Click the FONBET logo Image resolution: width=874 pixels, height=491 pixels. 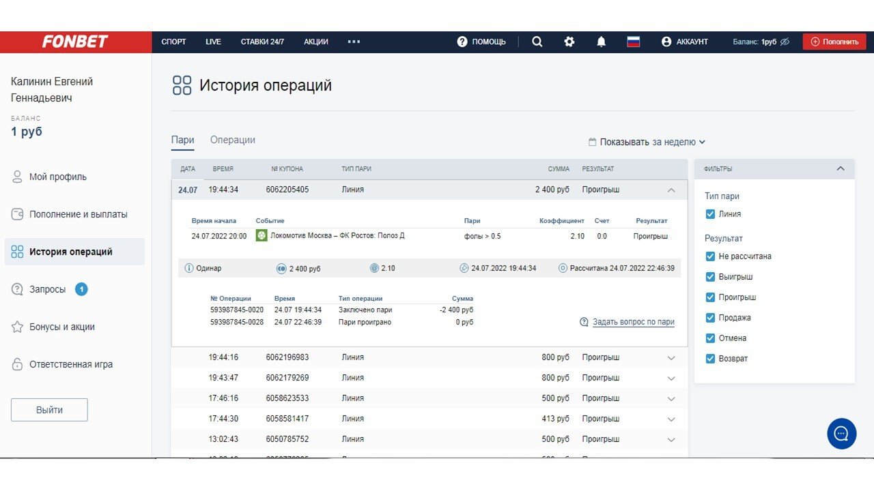[75, 42]
